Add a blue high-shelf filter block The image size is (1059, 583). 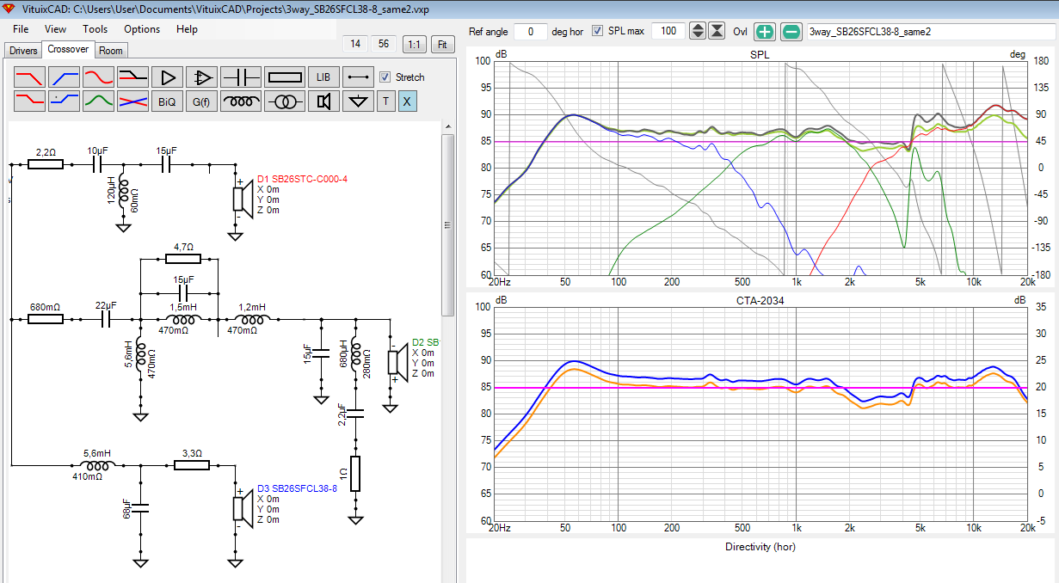coord(65,101)
